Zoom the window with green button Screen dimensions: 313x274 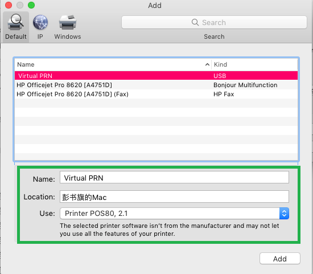click(x=31, y=5)
